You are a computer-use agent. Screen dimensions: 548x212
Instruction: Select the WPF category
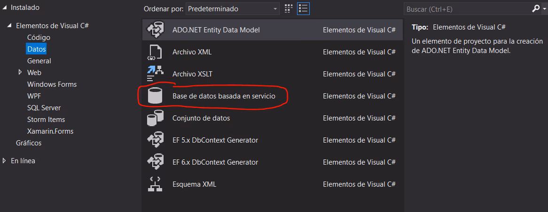34,96
